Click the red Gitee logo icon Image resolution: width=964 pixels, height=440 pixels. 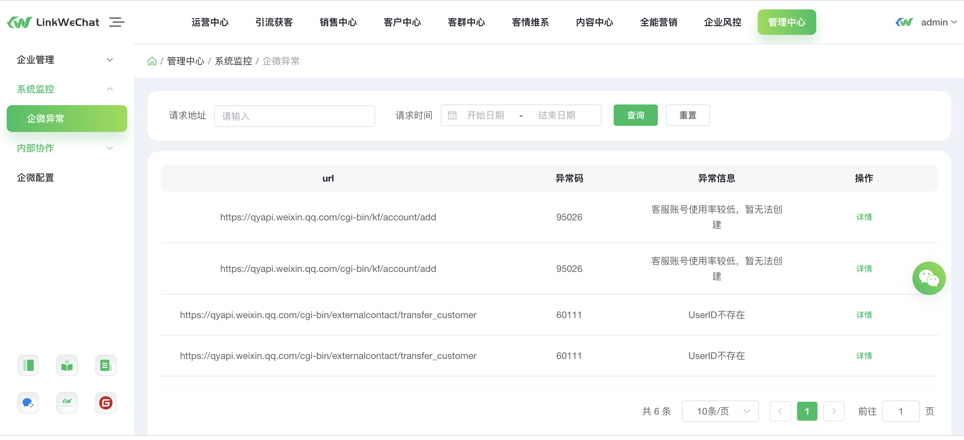(106, 403)
